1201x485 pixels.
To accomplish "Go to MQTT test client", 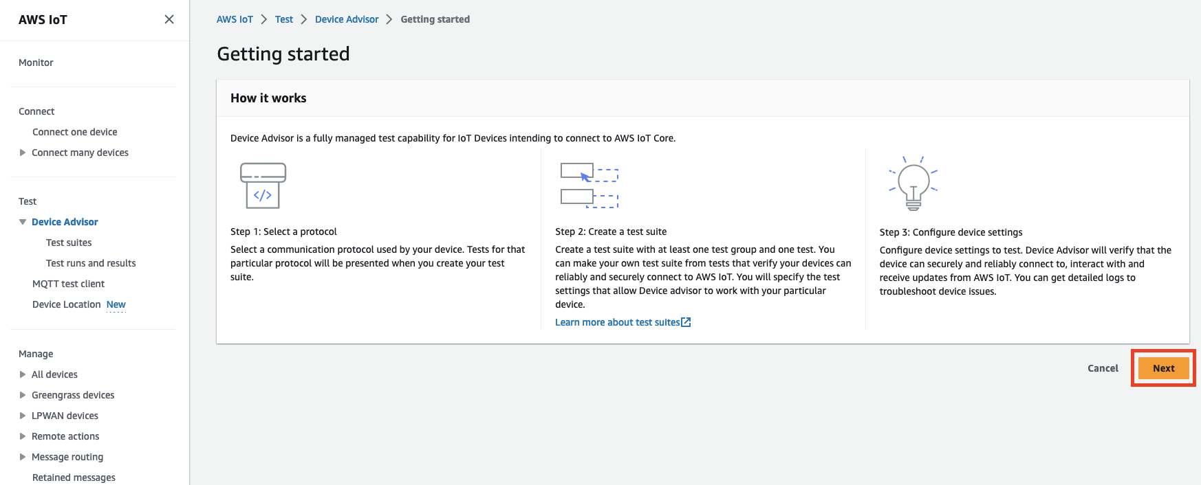I will tap(68, 284).
